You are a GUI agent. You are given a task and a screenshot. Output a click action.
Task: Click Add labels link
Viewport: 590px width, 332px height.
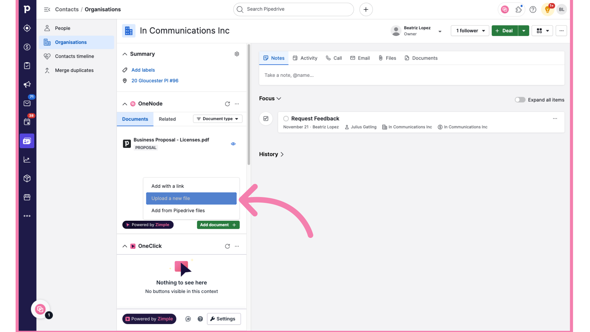[143, 70]
